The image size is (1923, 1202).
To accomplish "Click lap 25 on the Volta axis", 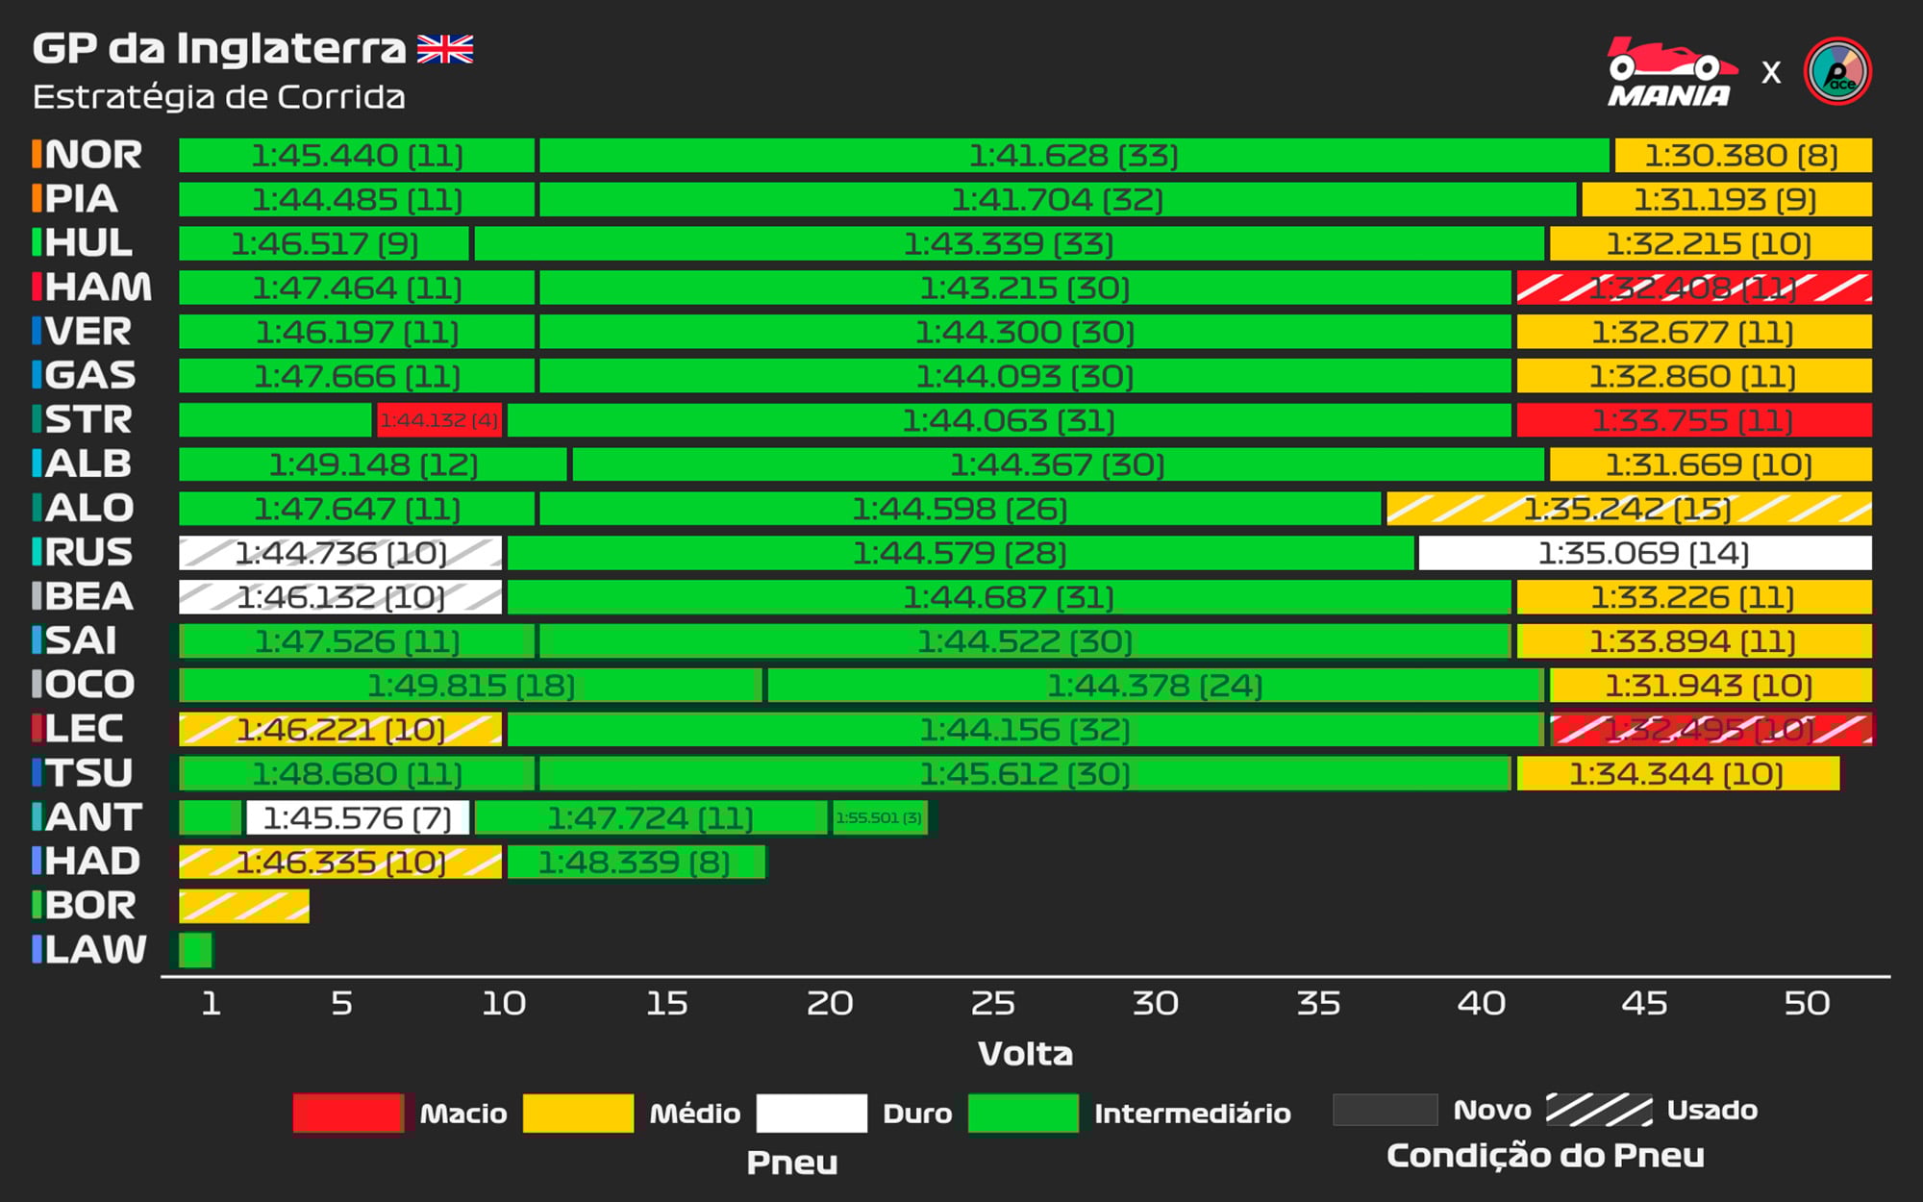I will click(992, 1003).
